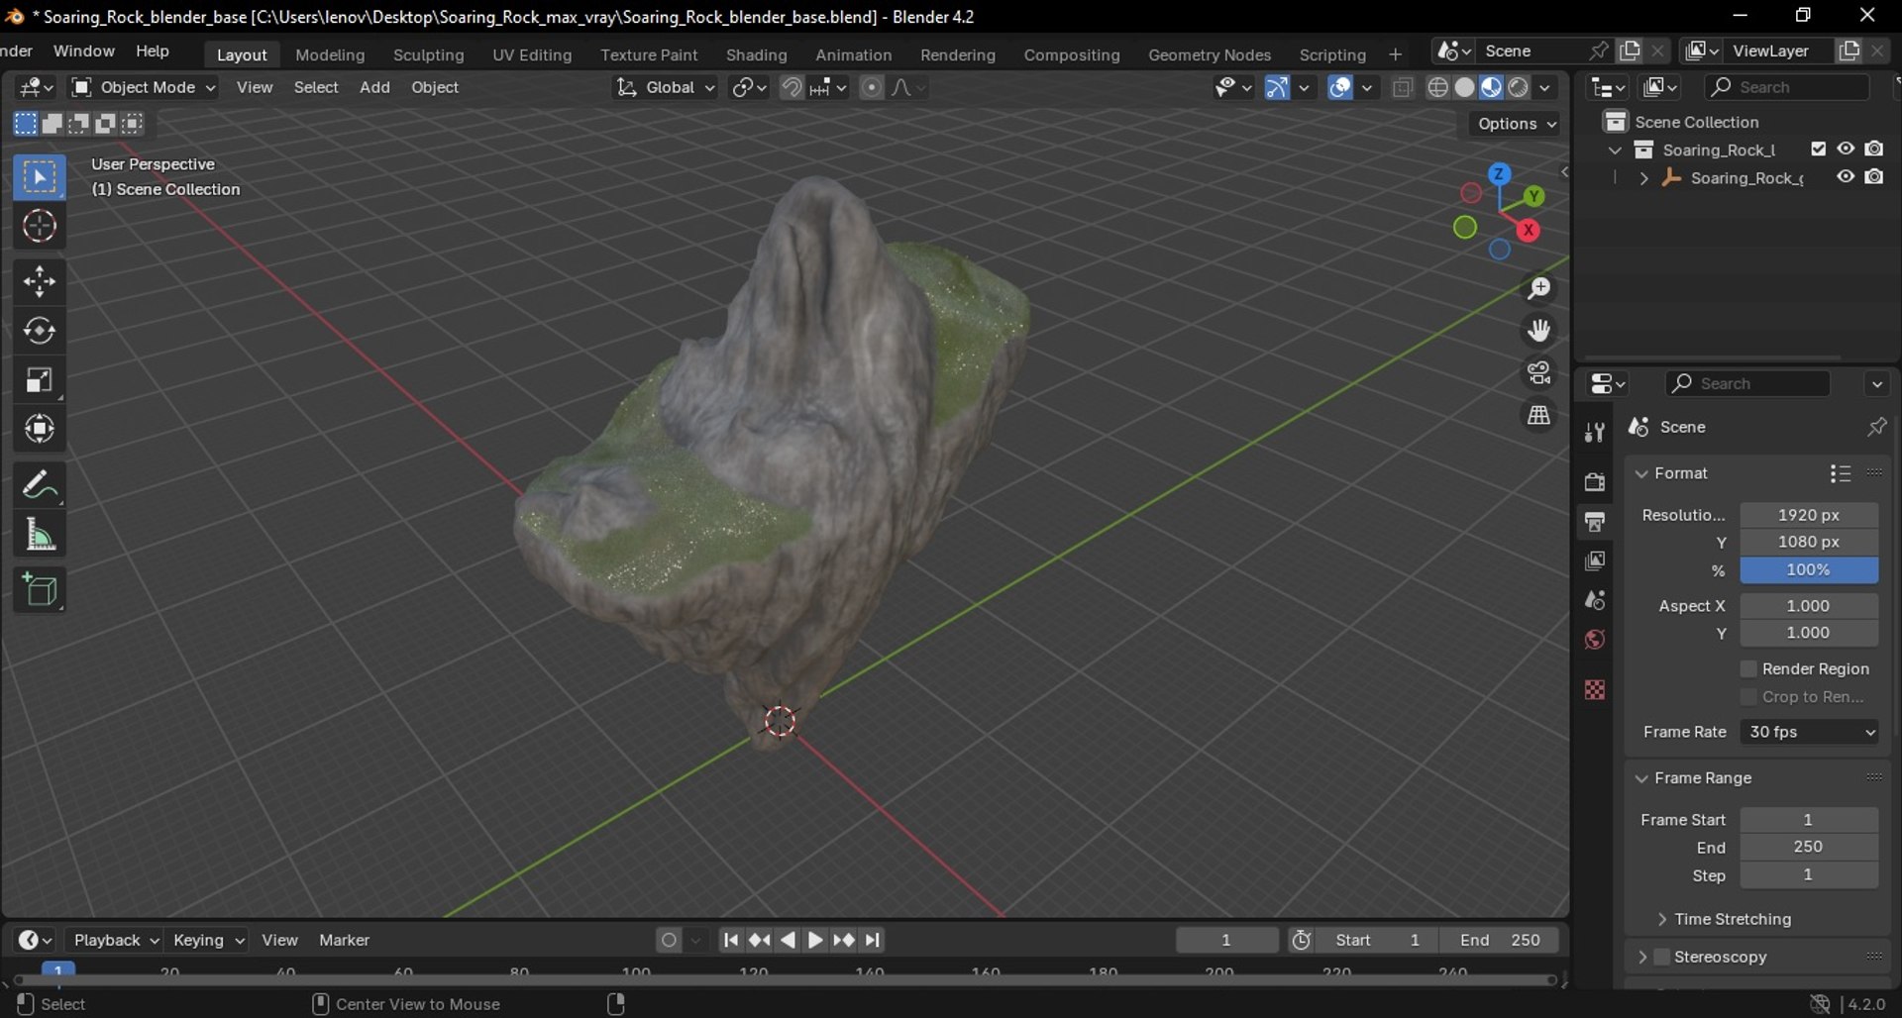The width and height of the screenshot is (1902, 1018).
Task: Toggle snapping magnet icon
Action: tap(792, 87)
